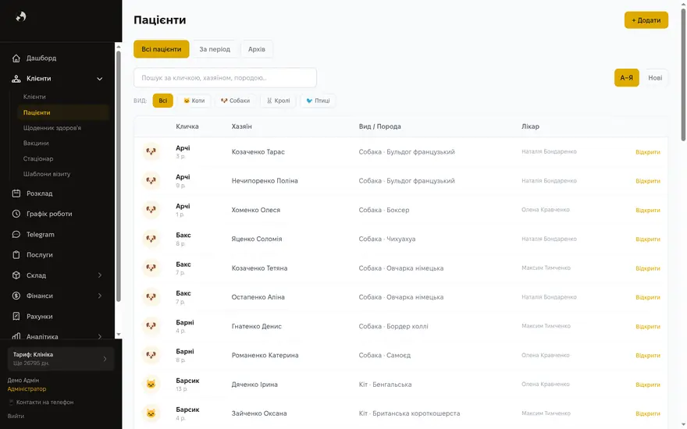Click the Послуги clipboard icon

[16, 255]
